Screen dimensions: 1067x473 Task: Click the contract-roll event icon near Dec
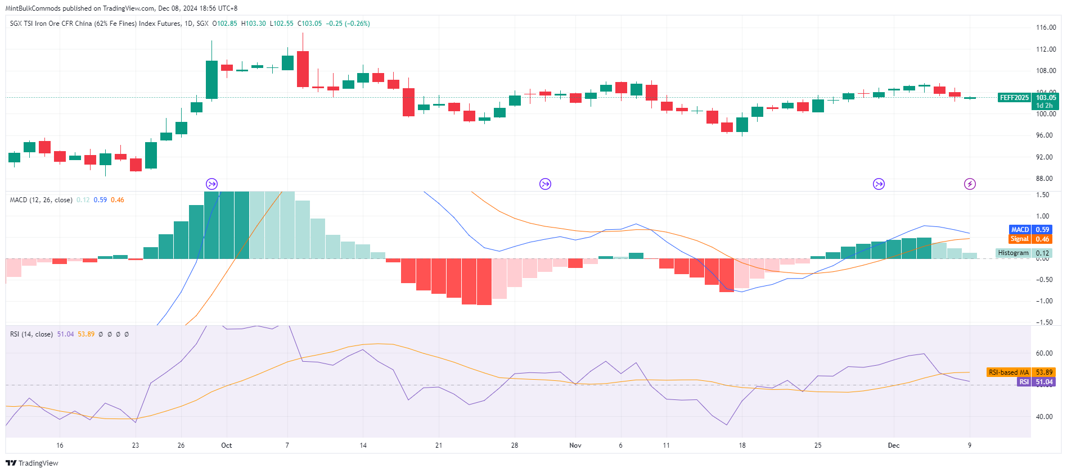[879, 184]
